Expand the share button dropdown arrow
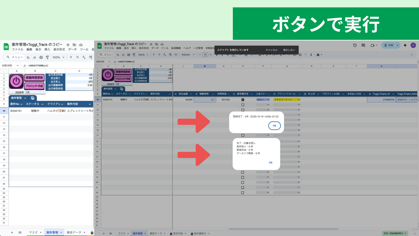The height and width of the screenshot is (236, 419). point(397,45)
